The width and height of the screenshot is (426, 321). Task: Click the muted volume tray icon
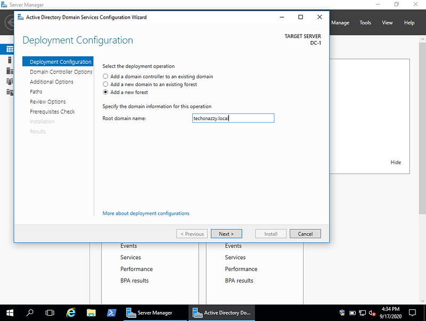coord(372,313)
